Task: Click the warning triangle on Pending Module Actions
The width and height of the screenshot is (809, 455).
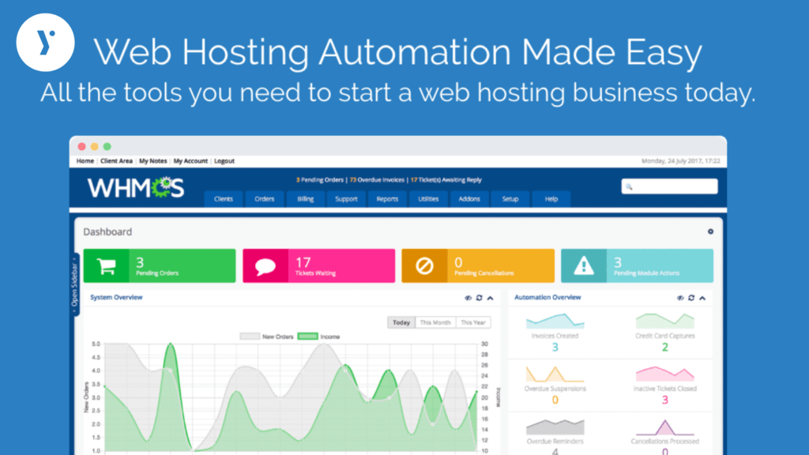Action: pos(585,265)
